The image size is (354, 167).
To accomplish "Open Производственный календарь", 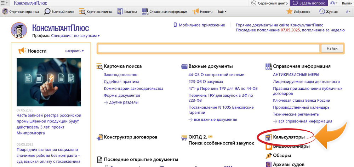I will click(x=301, y=107).
